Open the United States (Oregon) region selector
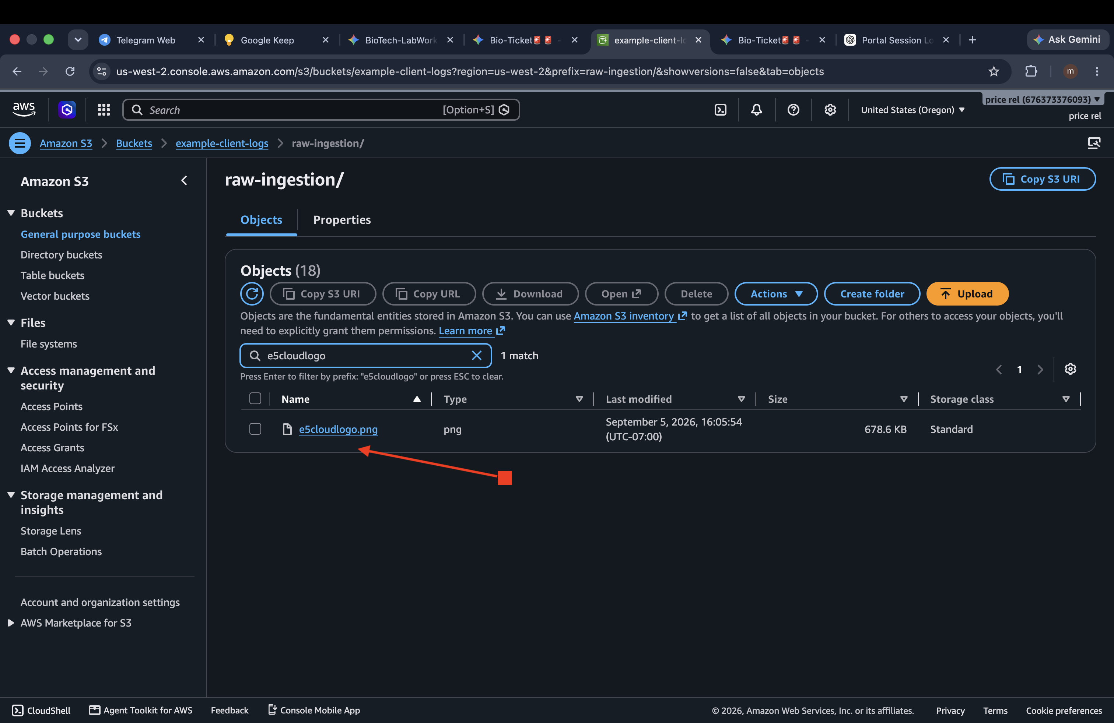This screenshot has width=1114, height=723. 913,110
